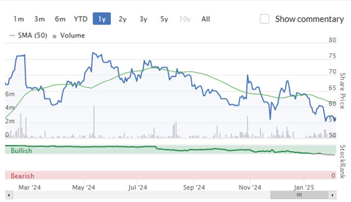This screenshot has width=351, height=202.
Task: Select the 3y time range
Action: (143, 19)
